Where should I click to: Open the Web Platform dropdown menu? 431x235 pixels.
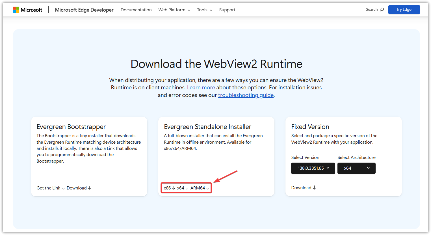(174, 10)
